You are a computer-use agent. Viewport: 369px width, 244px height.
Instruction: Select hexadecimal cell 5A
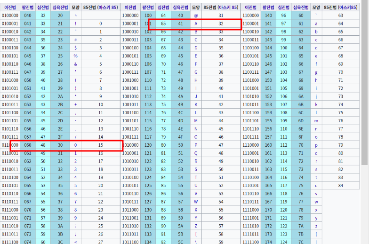[x=181, y=226]
